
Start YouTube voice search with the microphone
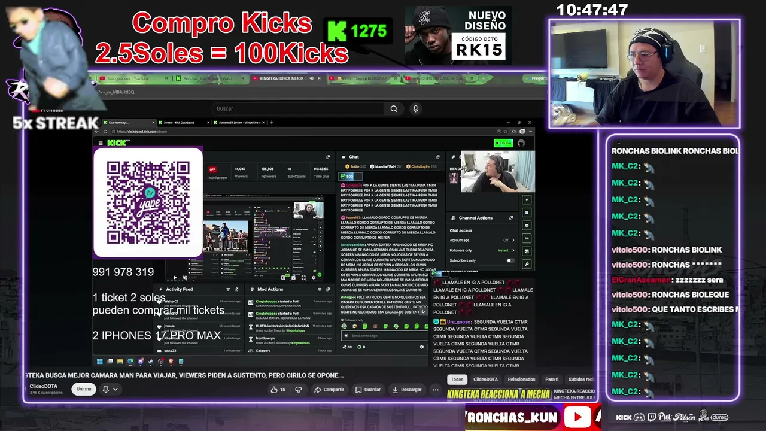coord(415,108)
